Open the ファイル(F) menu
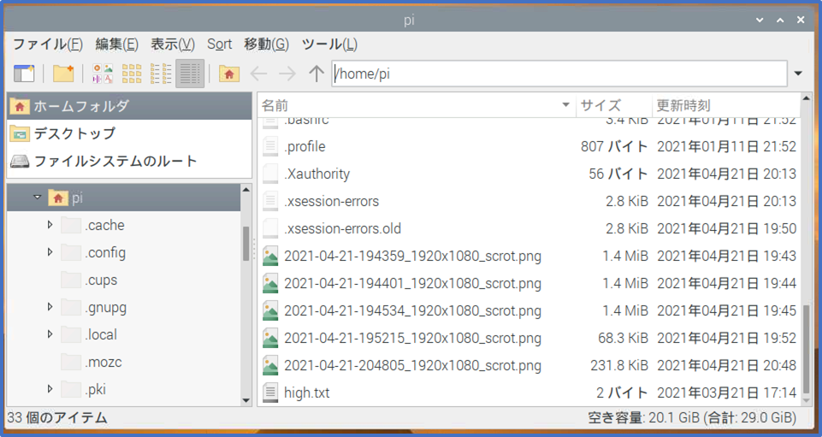 tap(48, 44)
